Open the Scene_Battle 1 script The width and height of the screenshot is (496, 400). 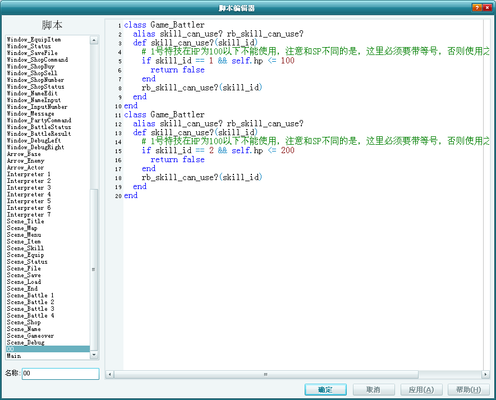(x=48, y=295)
